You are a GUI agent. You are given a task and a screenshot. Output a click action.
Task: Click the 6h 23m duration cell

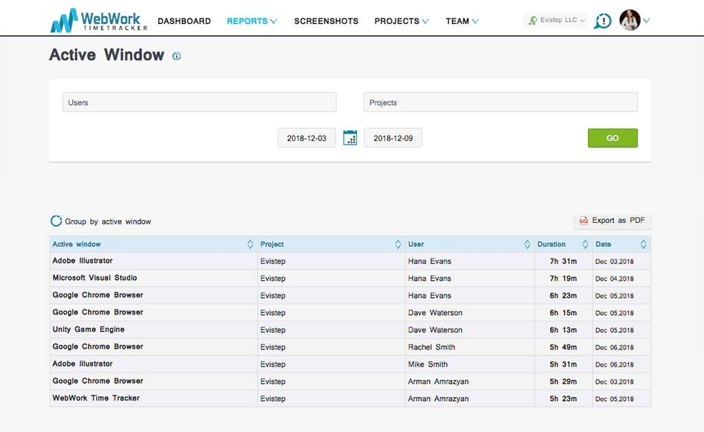pos(564,296)
